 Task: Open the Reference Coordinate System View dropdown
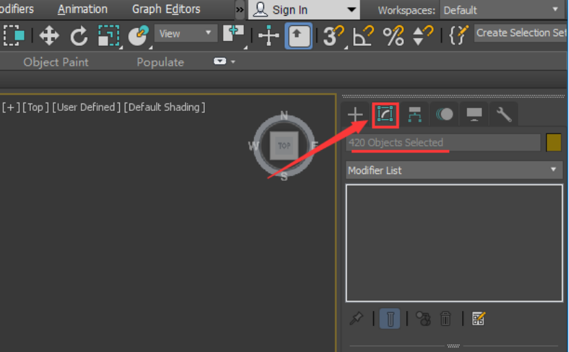pyautogui.click(x=186, y=34)
